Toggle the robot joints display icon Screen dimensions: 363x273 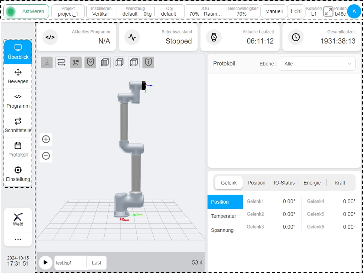pyautogui.click(x=76, y=63)
